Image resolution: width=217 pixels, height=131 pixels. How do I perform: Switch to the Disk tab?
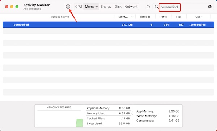[x=118, y=7]
